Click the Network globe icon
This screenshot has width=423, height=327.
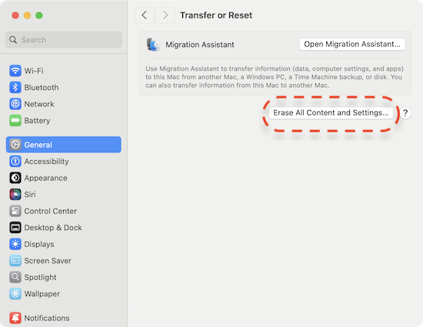click(15, 104)
